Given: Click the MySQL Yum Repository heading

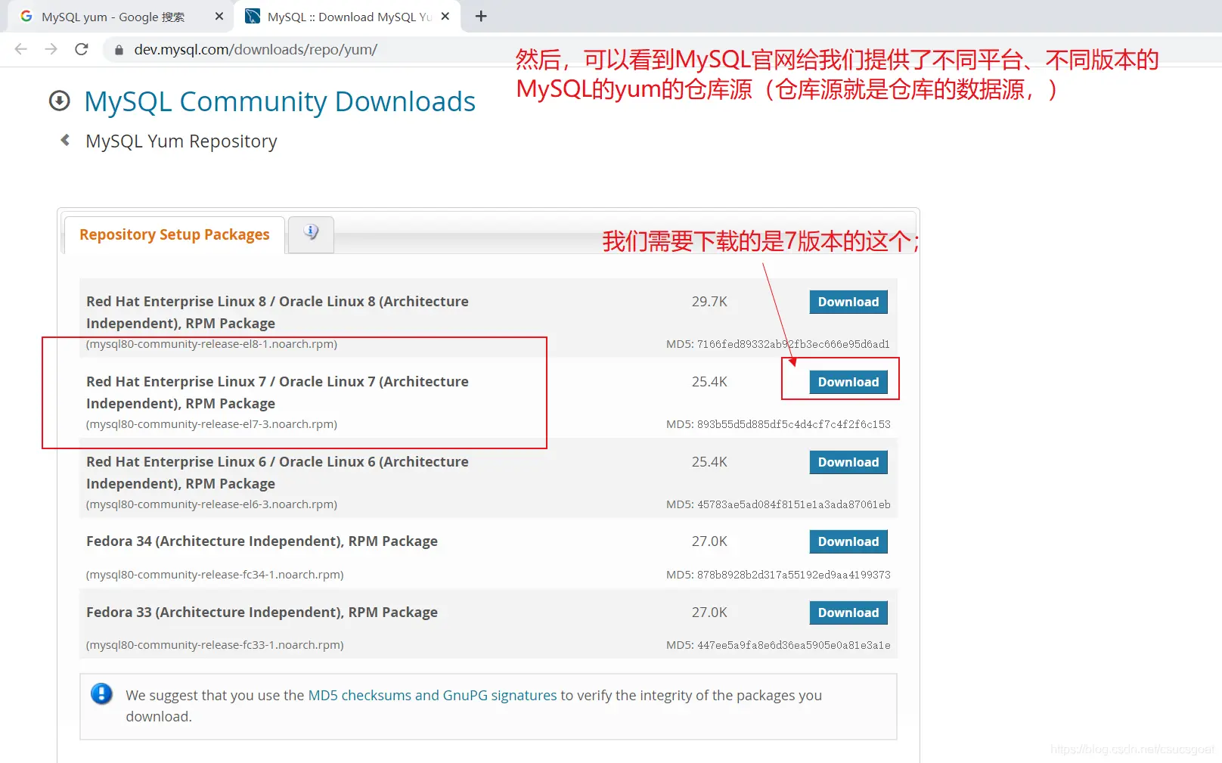Looking at the screenshot, I should [181, 141].
